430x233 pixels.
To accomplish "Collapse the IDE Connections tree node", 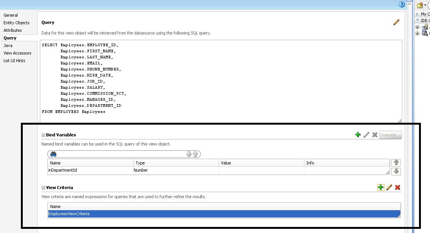I will 417,20.
